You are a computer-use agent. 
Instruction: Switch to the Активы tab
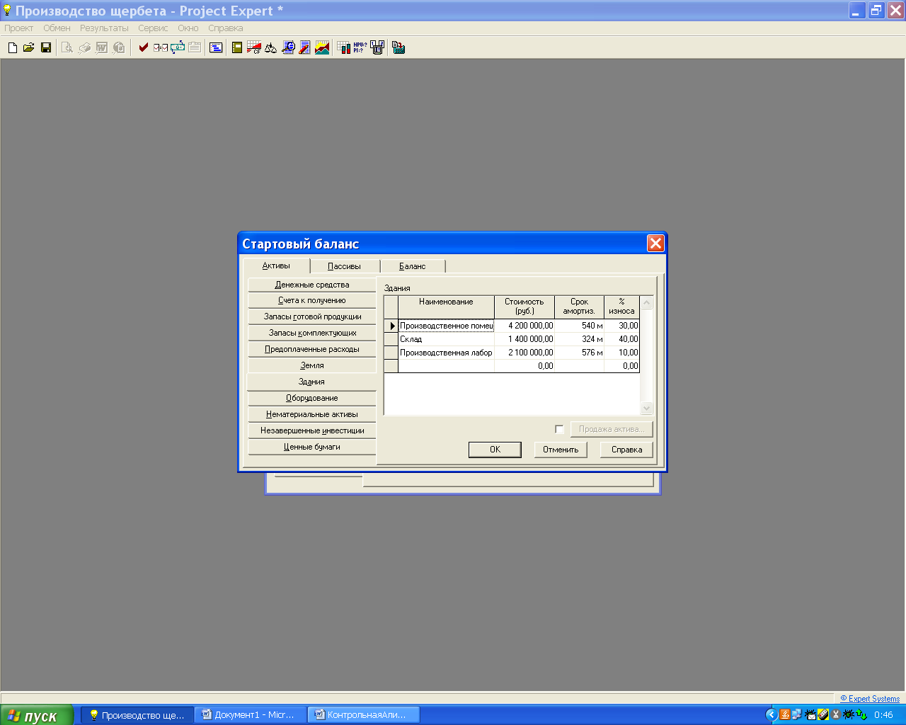277,266
